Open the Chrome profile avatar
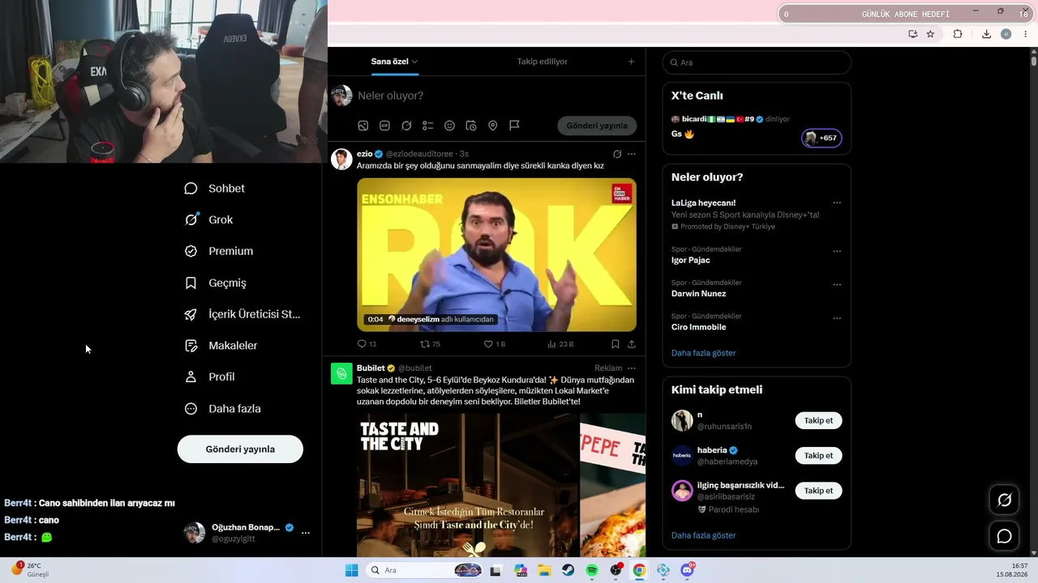1038x583 pixels. pos(1006,34)
